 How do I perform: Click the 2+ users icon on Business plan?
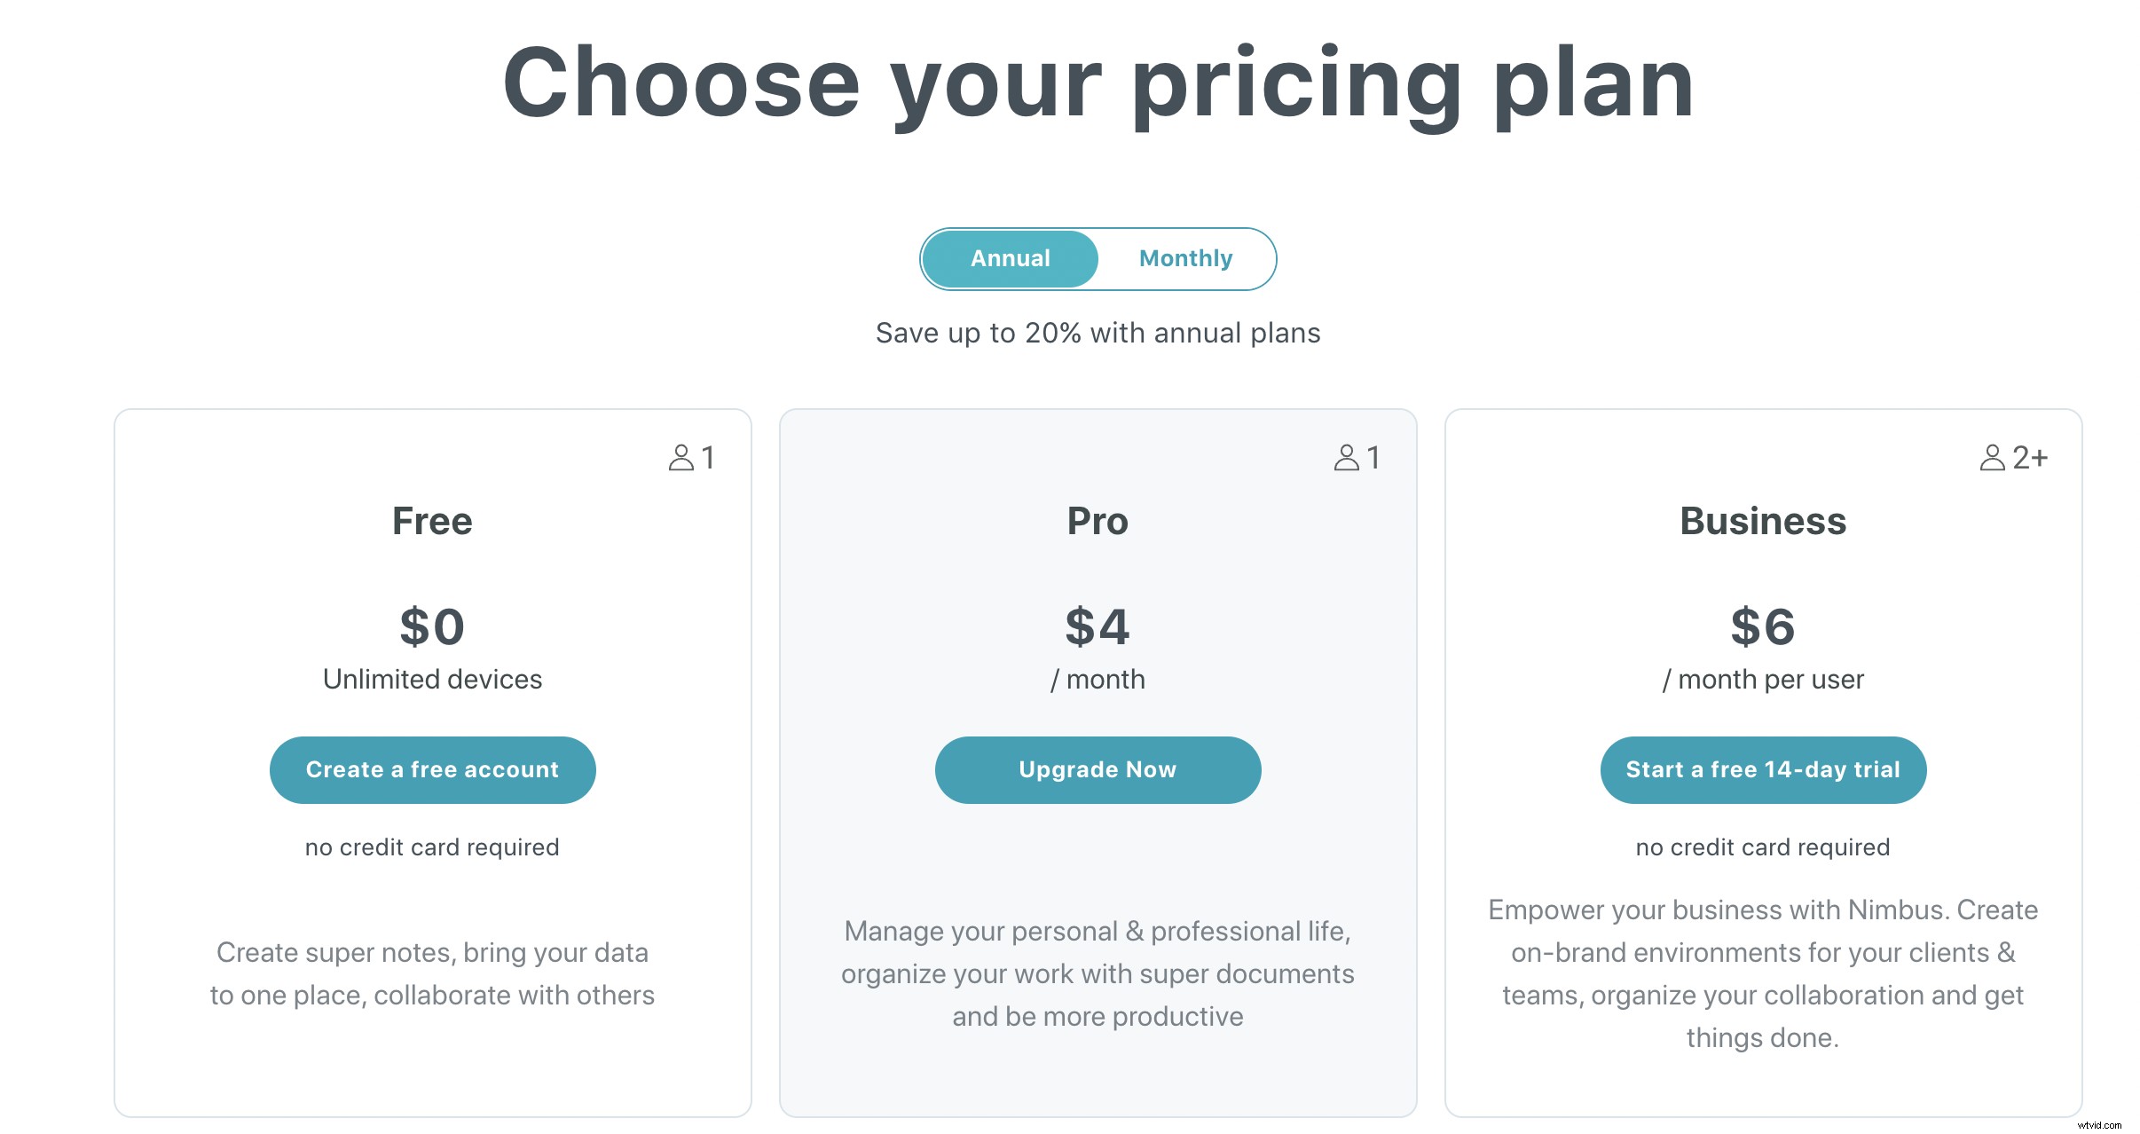tap(1993, 458)
